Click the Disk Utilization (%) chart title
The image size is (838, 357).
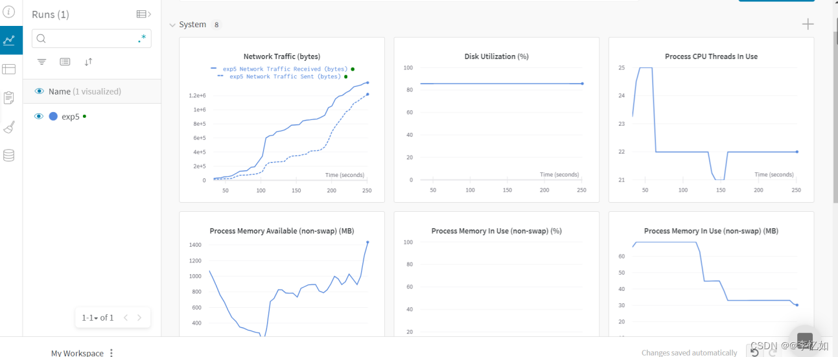click(496, 56)
